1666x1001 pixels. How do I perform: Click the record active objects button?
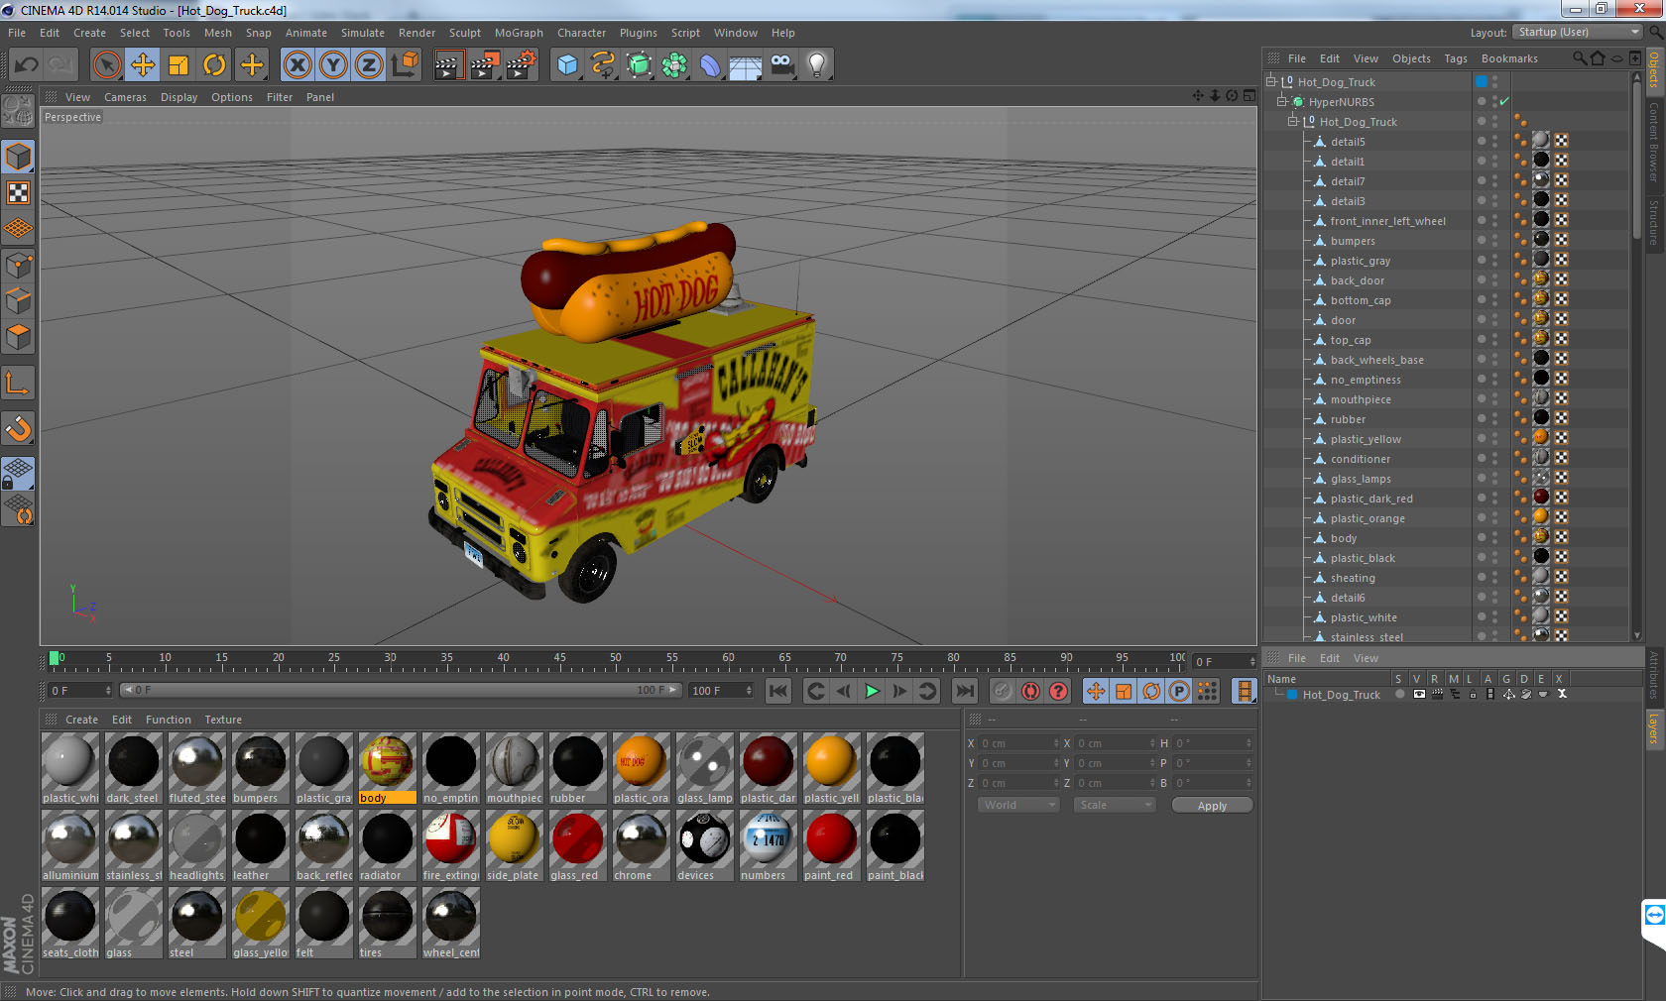[x=1003, y=691]
